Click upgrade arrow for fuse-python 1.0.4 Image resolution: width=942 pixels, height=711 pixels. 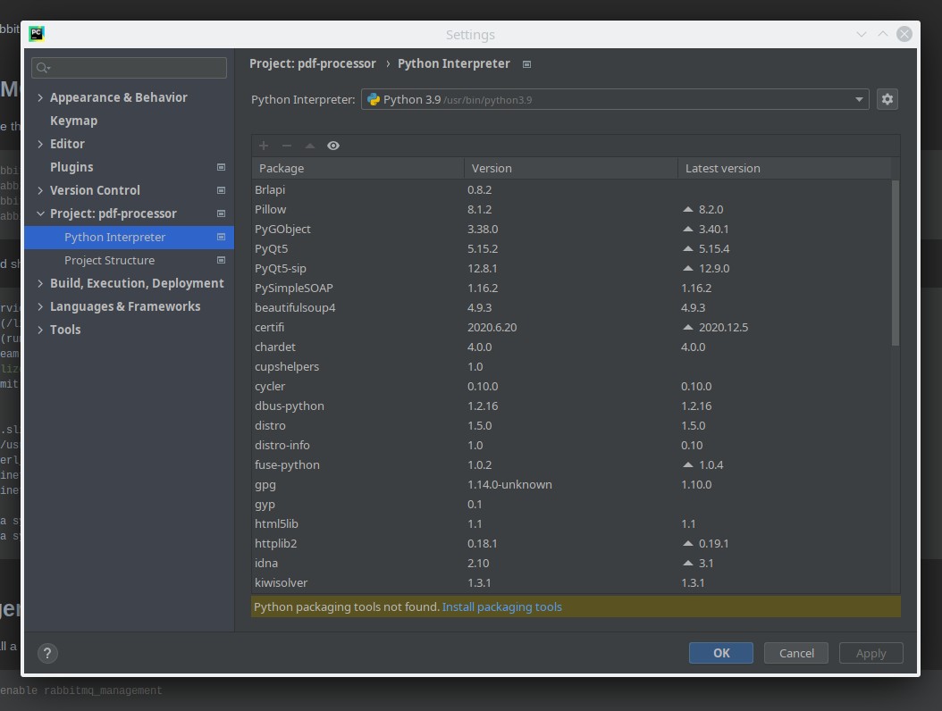[688, 464]
